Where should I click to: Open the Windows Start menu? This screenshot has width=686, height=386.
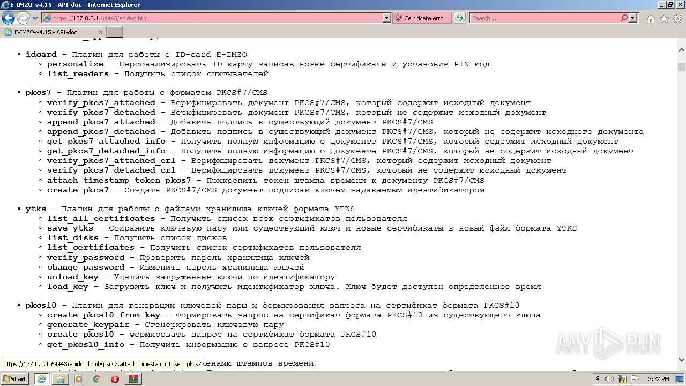pos(15,379)
